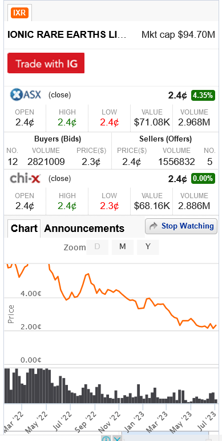Click the ASX exchange logo

[26, 94]
